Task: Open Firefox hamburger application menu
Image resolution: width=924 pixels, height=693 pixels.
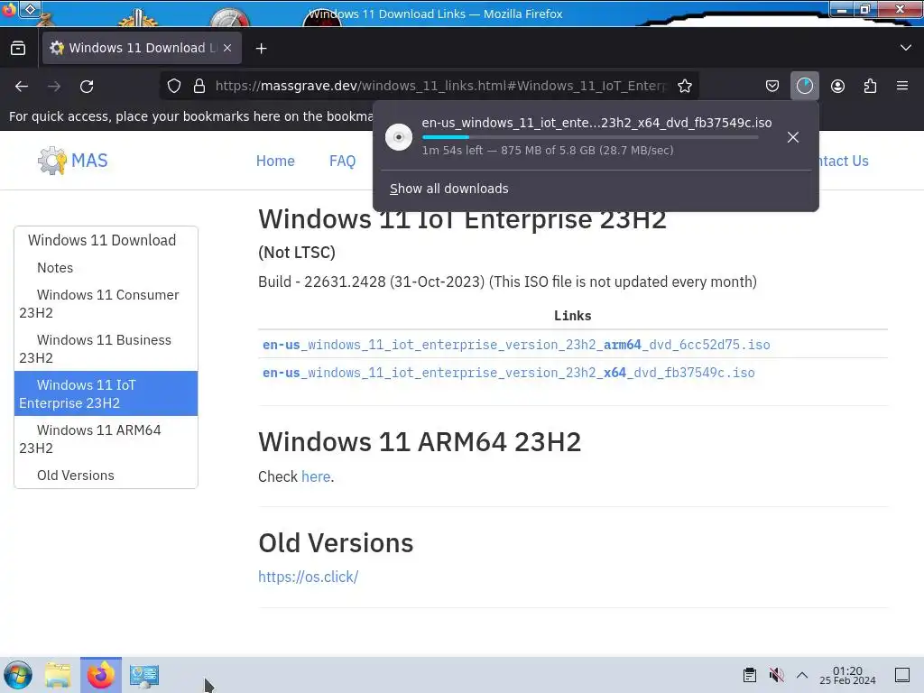Action: 902,86
